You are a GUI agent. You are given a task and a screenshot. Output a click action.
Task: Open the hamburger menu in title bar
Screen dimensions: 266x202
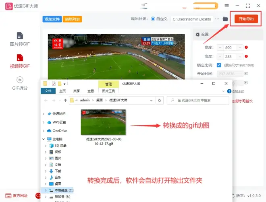pyautogui.click(x=227, y=6)
